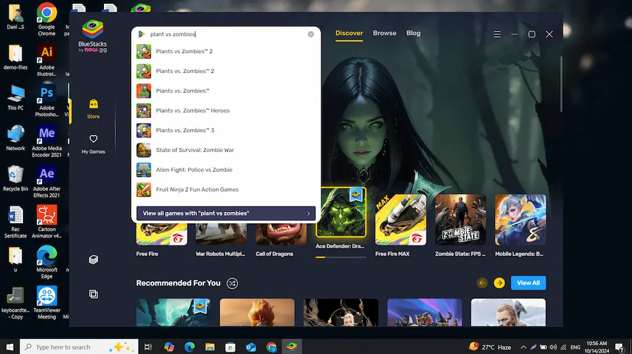Select Plants vs. Zombies 3 suggestion

pos(185,130)
